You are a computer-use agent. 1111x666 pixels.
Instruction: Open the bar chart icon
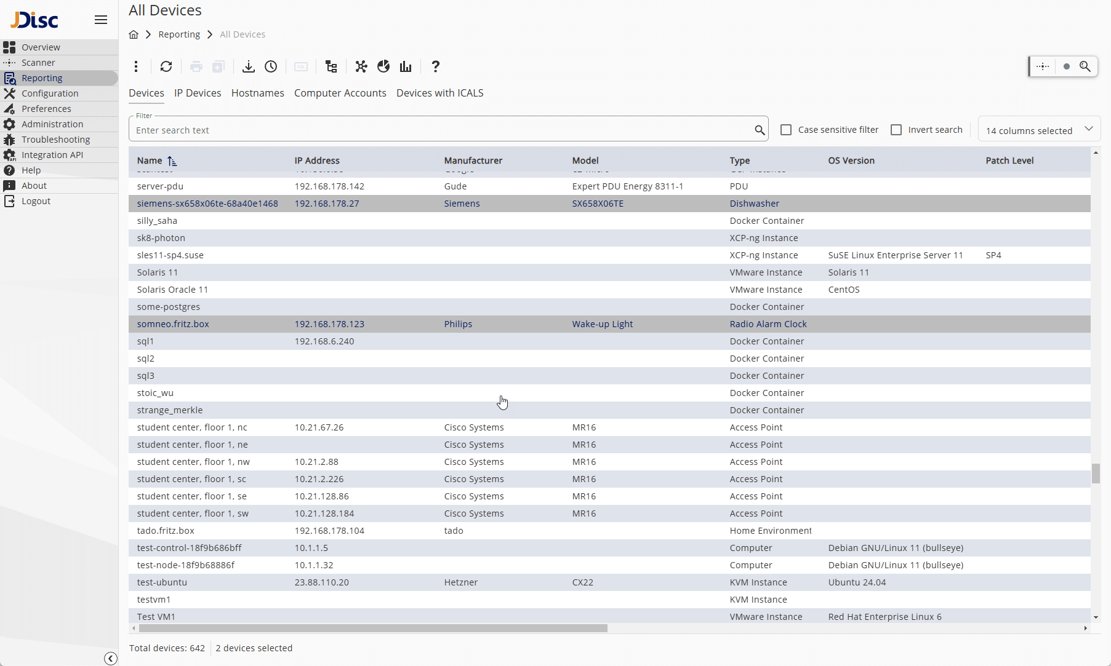pyautogui.click(x=406, y=66)
